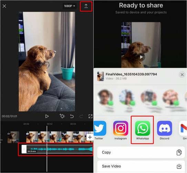Play the exported video preview

(x=141, y=57)
